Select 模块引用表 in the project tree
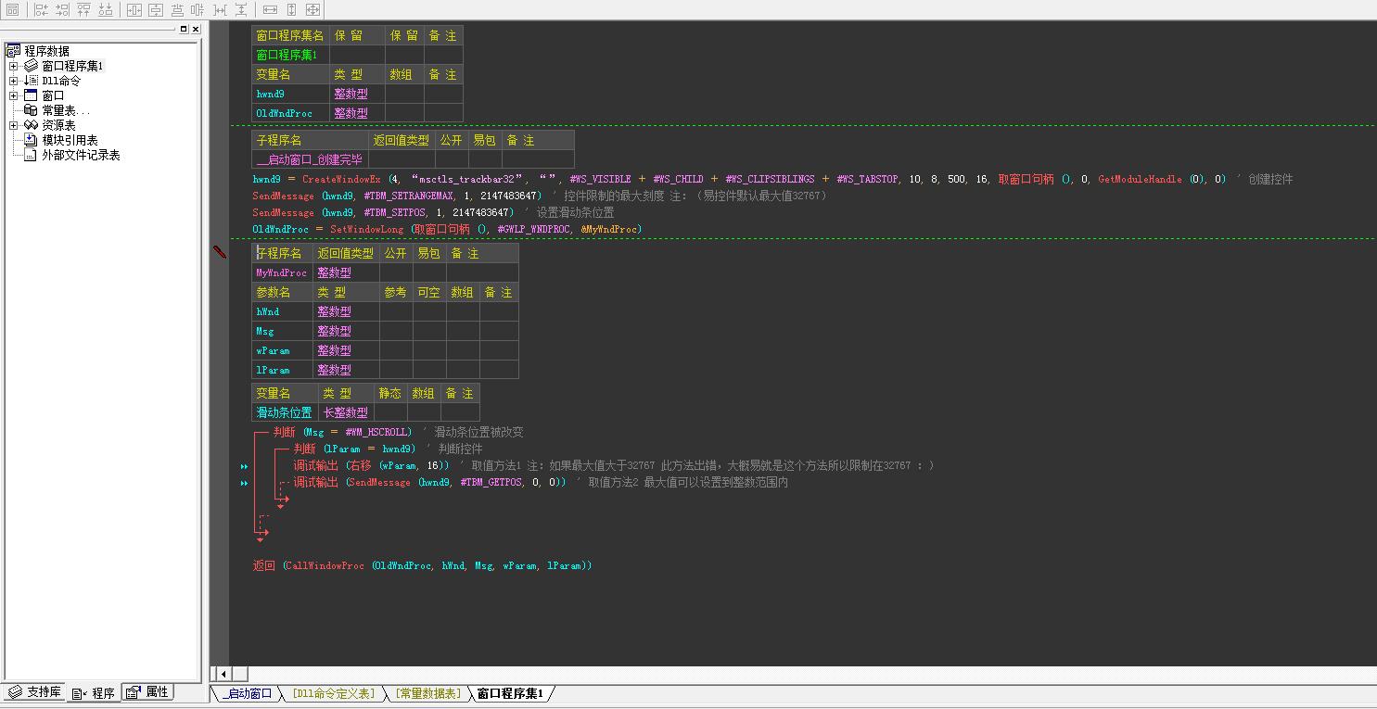Screen dimensions: 1377x709 [x=70, y=140]
